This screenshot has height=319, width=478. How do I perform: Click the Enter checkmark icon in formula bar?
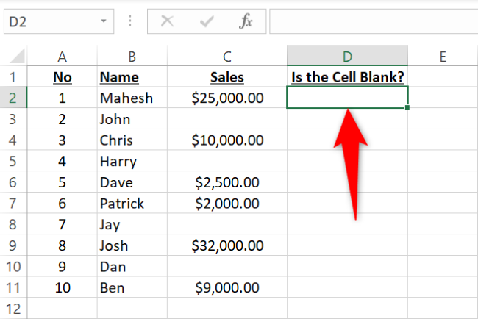tap(206, 21)
